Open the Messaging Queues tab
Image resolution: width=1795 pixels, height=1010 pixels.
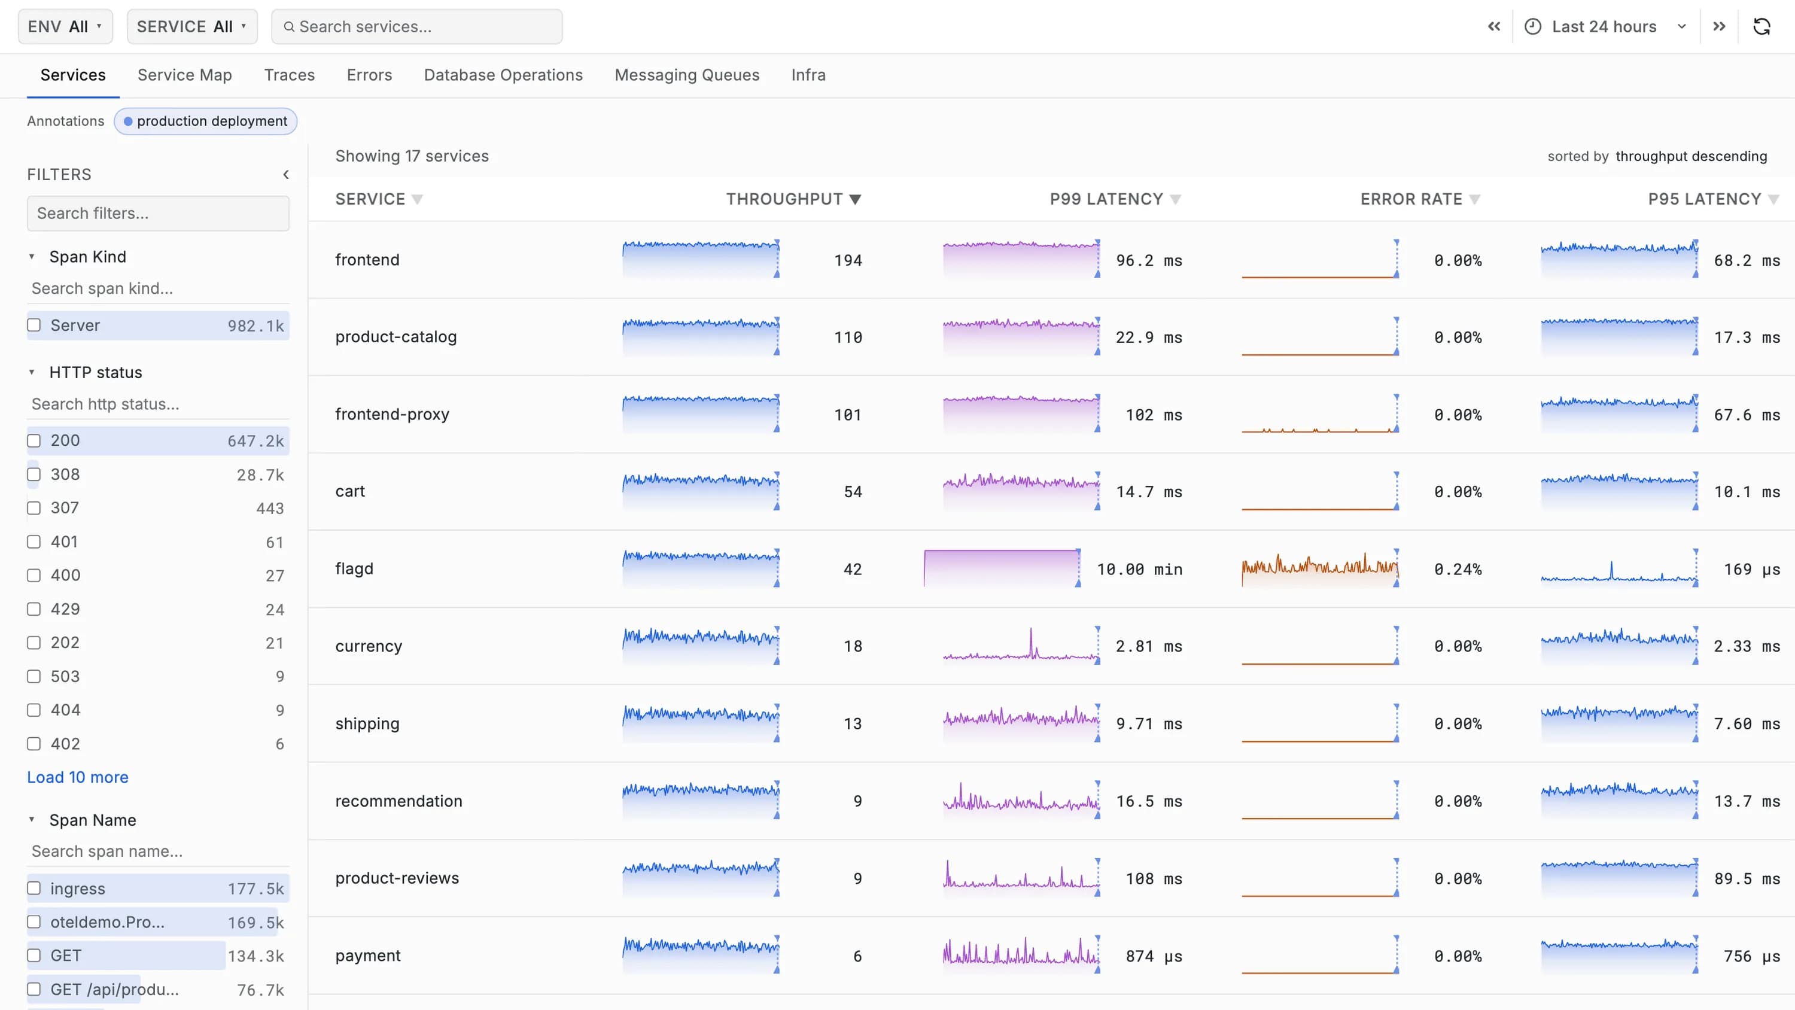tap(687, 75)
